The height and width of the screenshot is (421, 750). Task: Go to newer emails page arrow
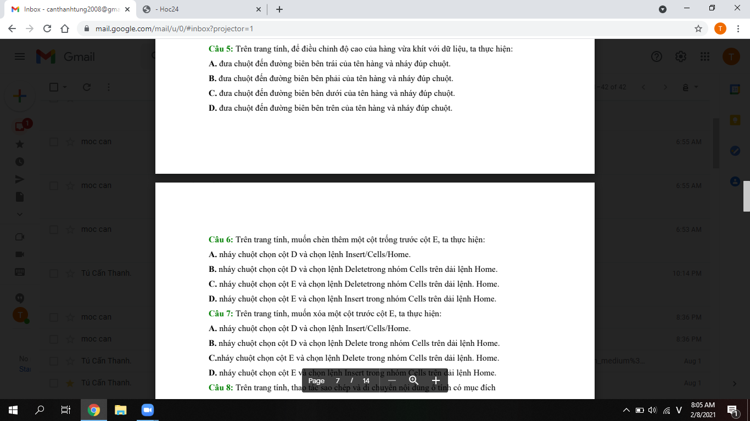644,87
